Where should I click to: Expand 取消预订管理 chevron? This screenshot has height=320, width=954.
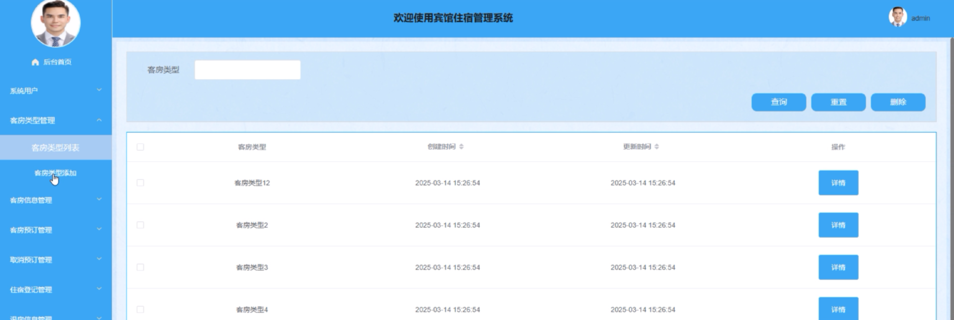click(99, 259)
